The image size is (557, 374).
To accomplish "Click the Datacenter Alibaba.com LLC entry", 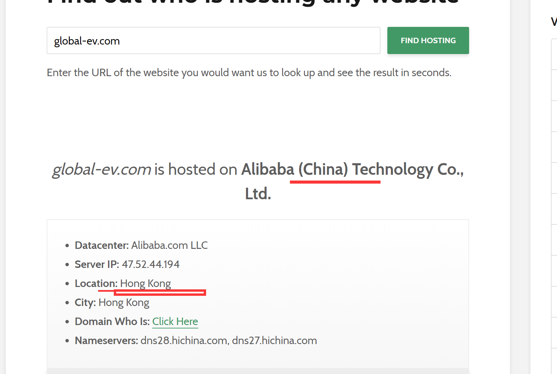I will pyautogui.click(x=141, y=245).
